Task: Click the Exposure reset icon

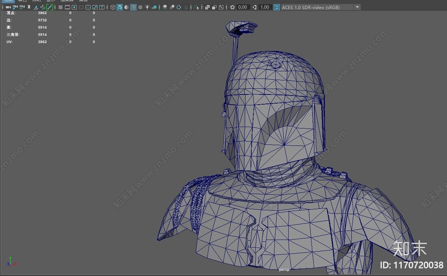Action: [x=232, y=7]
